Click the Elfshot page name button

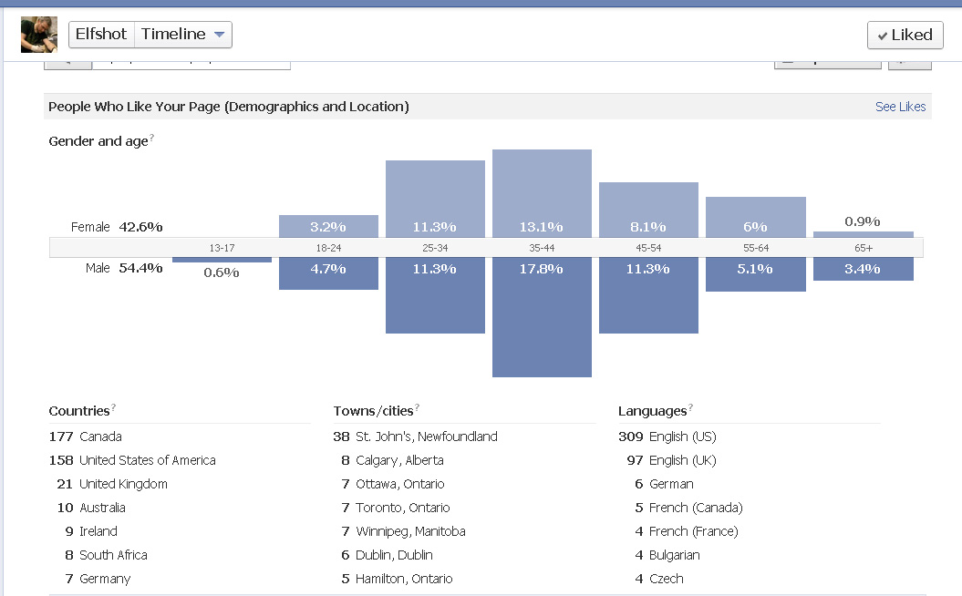[x=101, y=35]
